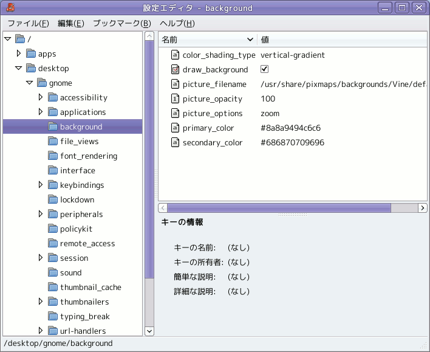Open the ファイル(F) menu
This screenshot has width=430, height=352.
click(x=29, y=23)
